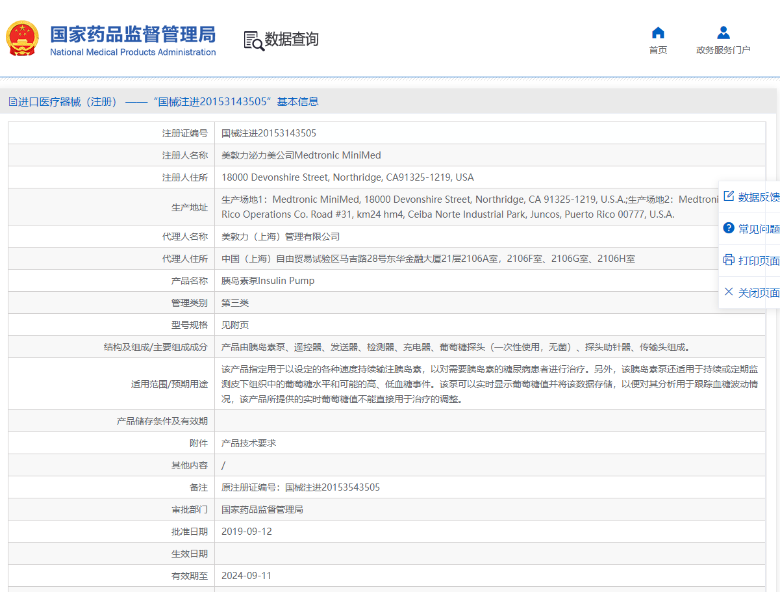Click the 产品技术要求 attachment value
780x592 pixels.
point(249,443)
